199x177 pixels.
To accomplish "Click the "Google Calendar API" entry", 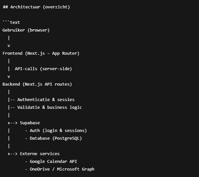I will pyautogui.click(x=53, y=161).
